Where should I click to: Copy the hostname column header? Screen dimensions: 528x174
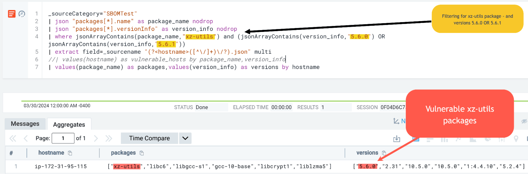coord(70,153)
